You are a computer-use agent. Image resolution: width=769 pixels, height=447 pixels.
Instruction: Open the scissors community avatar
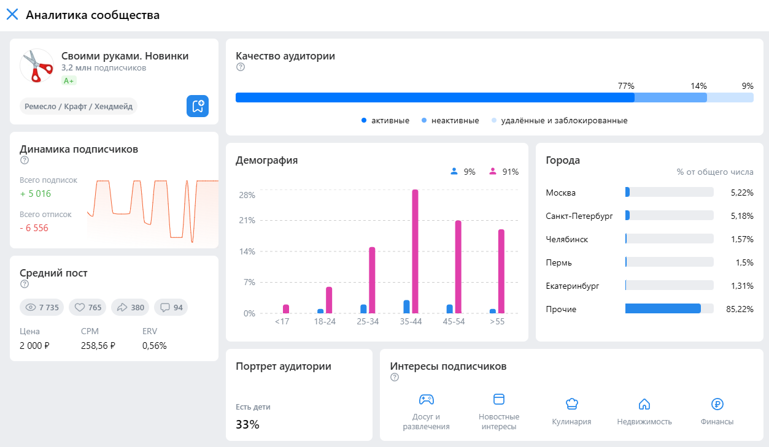pos(37,66)
